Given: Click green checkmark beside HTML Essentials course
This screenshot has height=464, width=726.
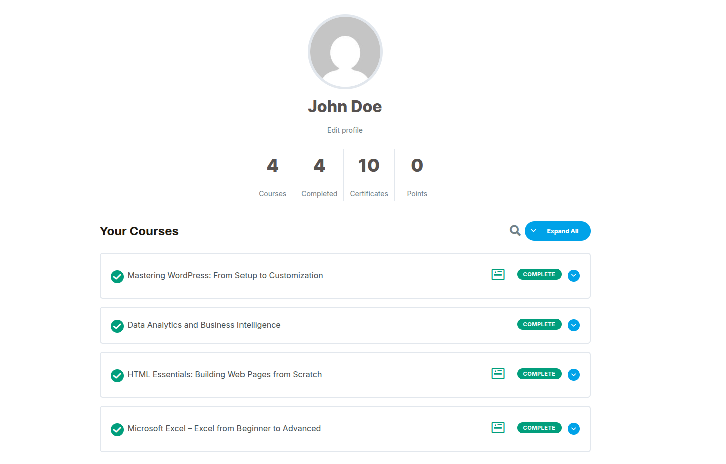Looking at the screenshot, I should (117, 375).
